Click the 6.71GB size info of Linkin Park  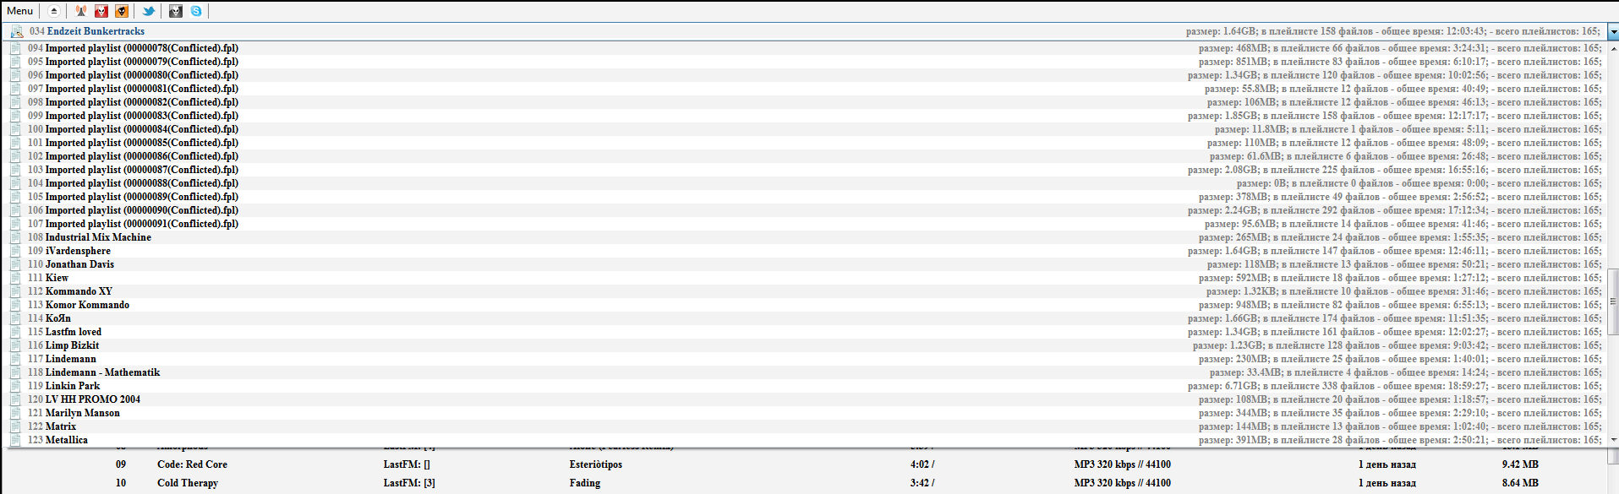pyautogui.click(x=1395, y=386)
